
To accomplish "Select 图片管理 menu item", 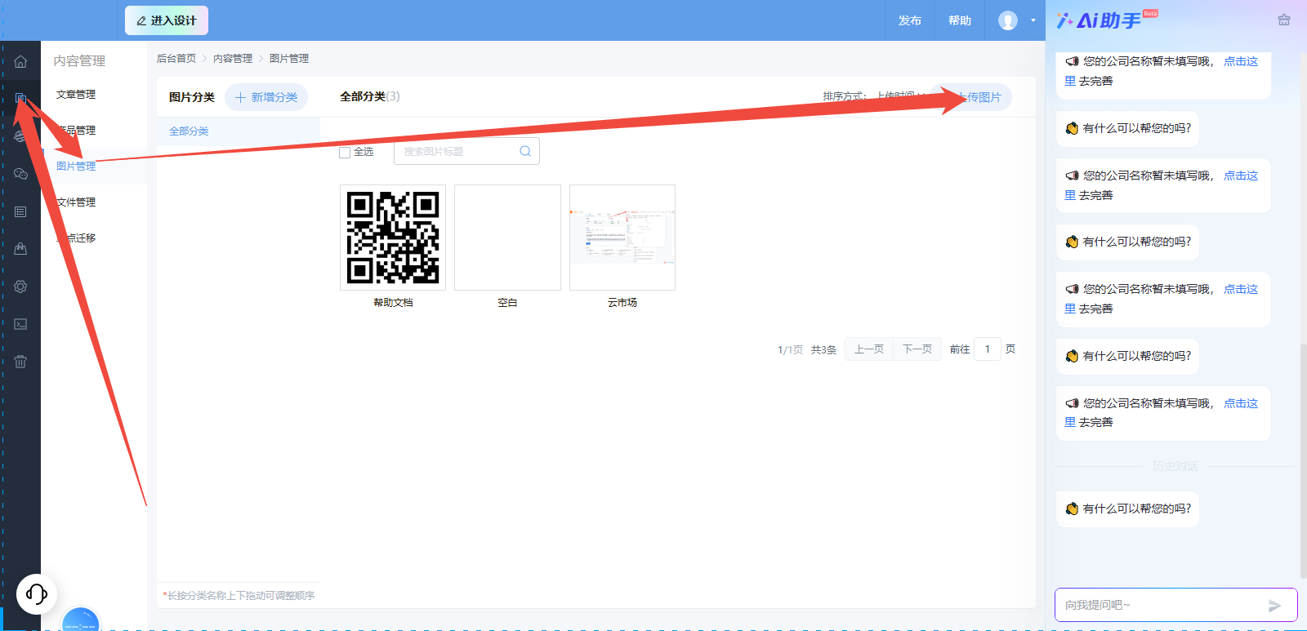I will click(76, 167).
